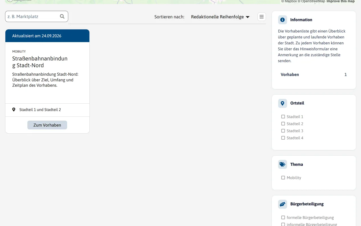Click the search magnifier icon

62,16
